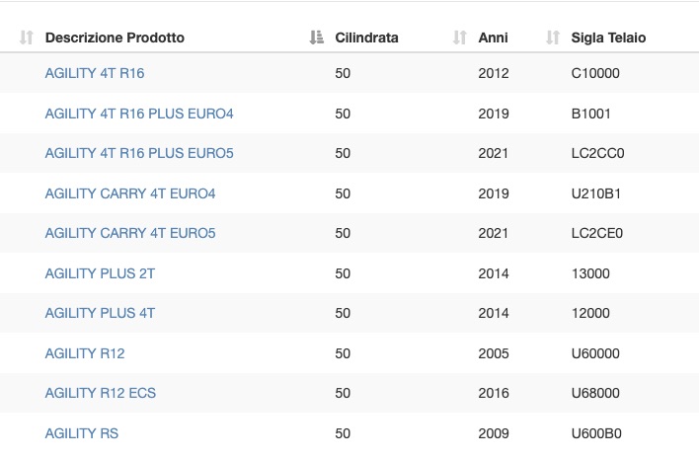This screenshot has width=699, height=459.
Task: Click year 2014 in AGILITY PLUS 4T row
Action: 494,313
